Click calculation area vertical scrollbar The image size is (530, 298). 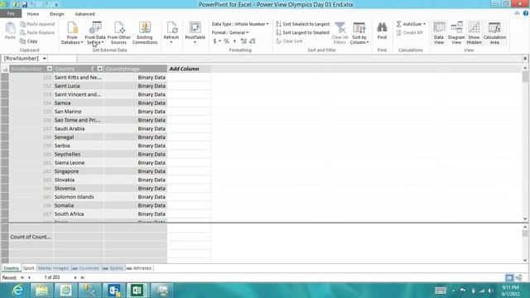(x=525, y=243)
